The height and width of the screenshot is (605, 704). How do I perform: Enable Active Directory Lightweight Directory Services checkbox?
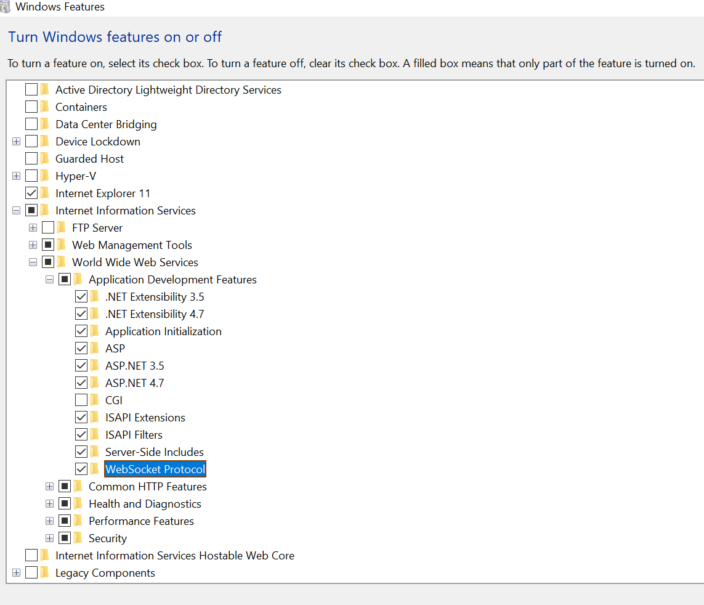pyautogui.click(x=31, y=90)
